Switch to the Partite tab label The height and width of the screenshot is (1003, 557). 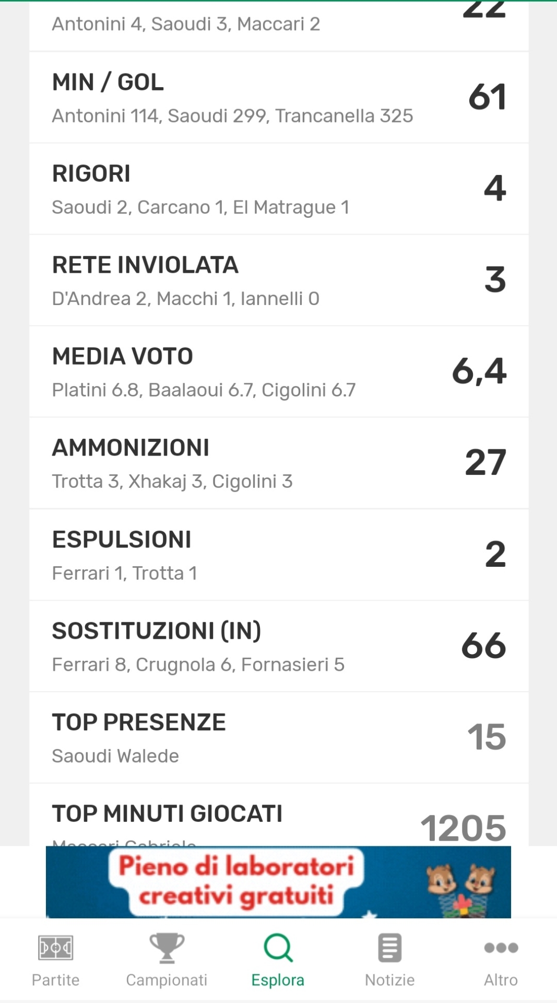(55, 980)
